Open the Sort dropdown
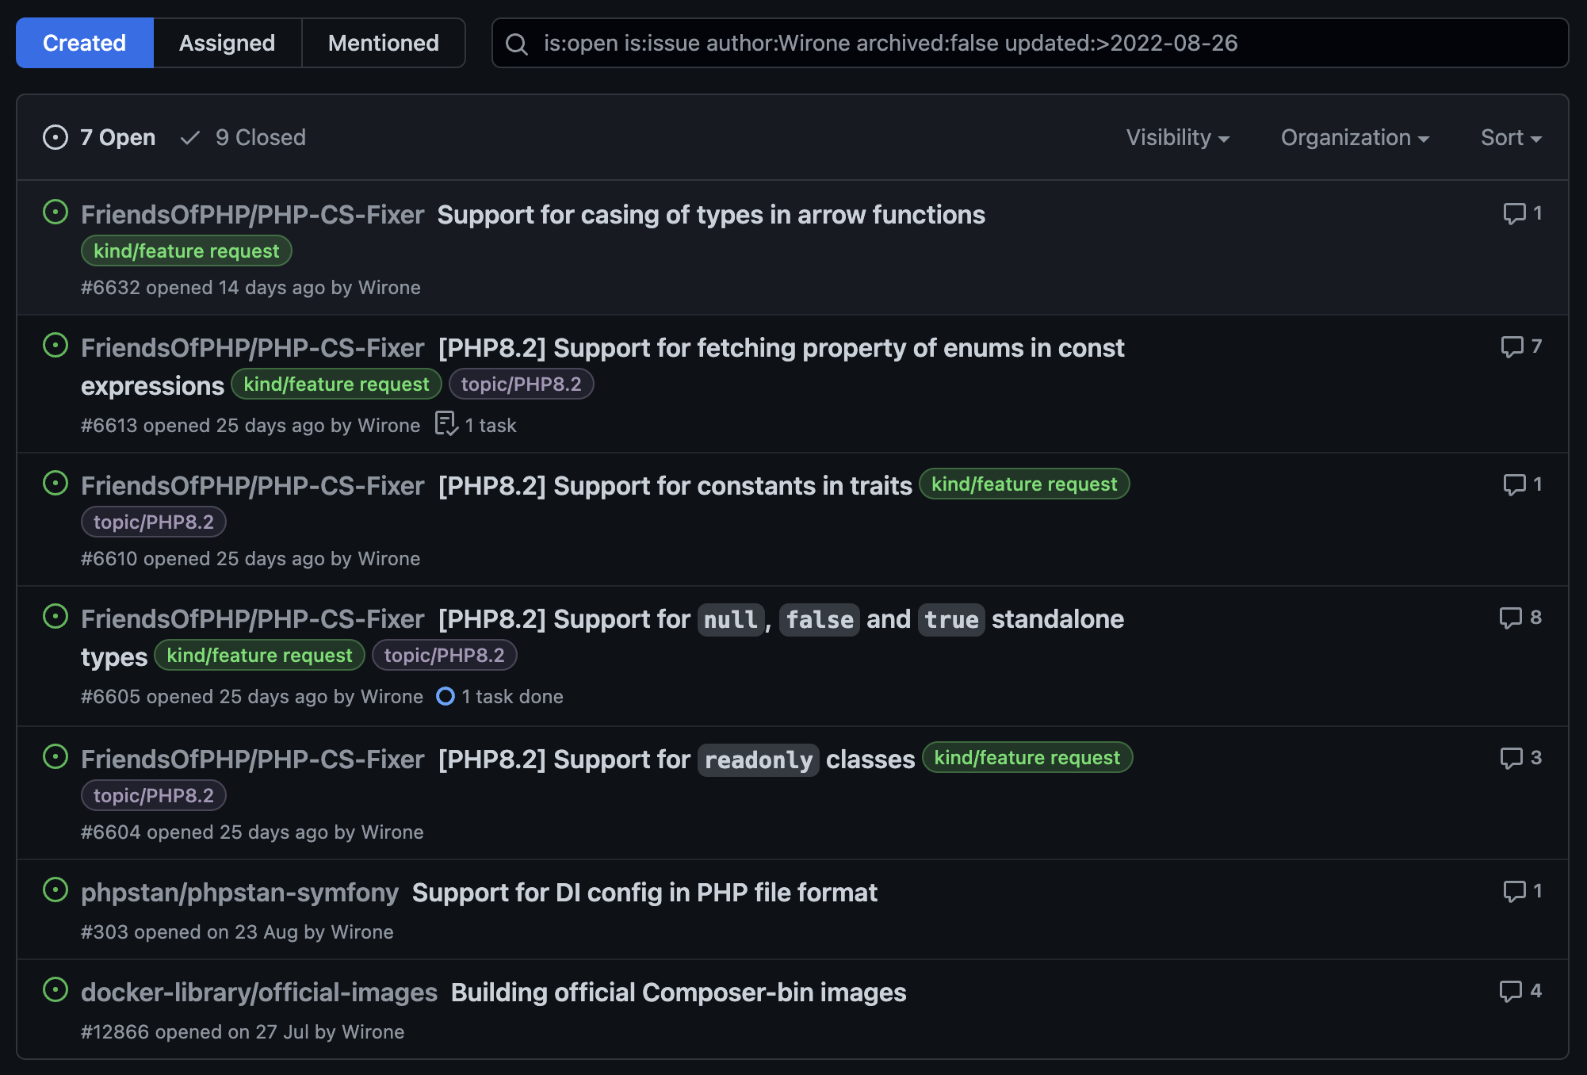The height and width of the screenshot is (1075, 1587). (x=1511, y=137)
